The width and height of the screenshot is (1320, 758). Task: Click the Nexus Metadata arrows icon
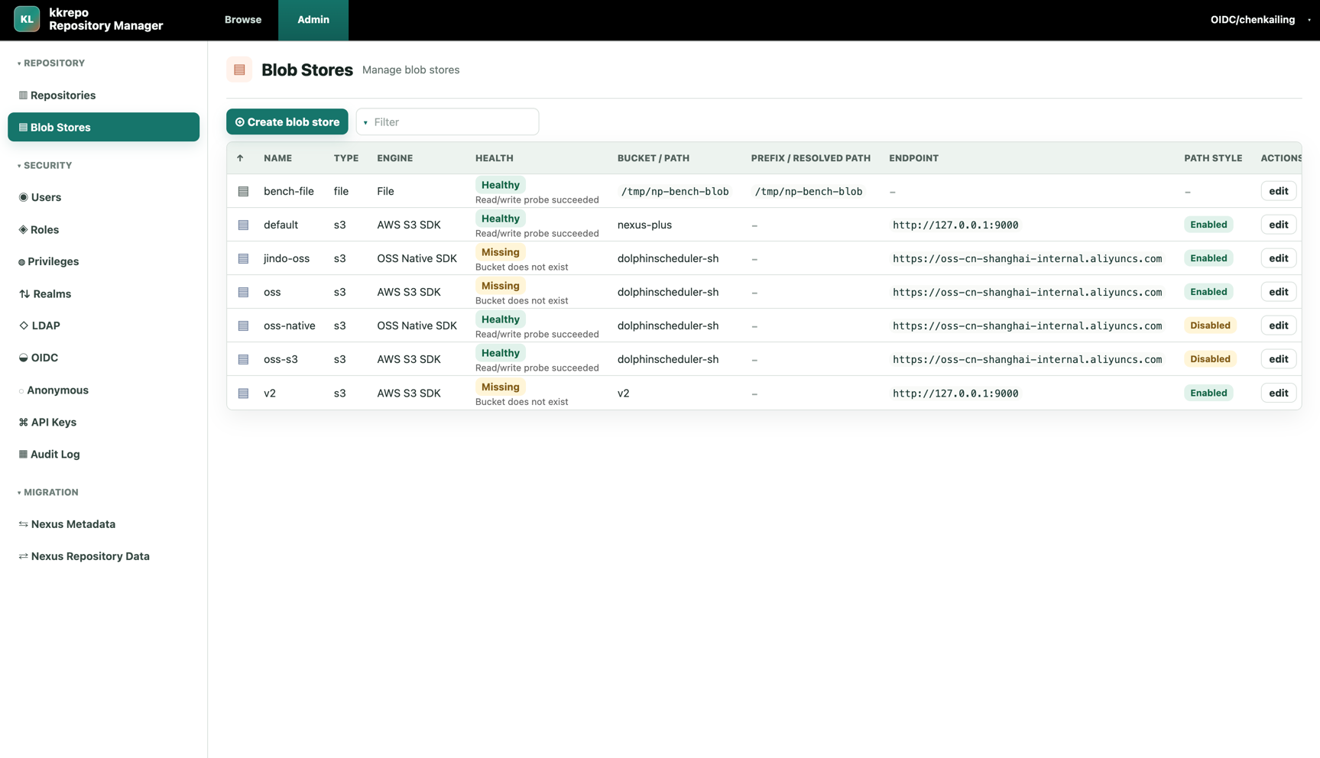click(23, 524)
